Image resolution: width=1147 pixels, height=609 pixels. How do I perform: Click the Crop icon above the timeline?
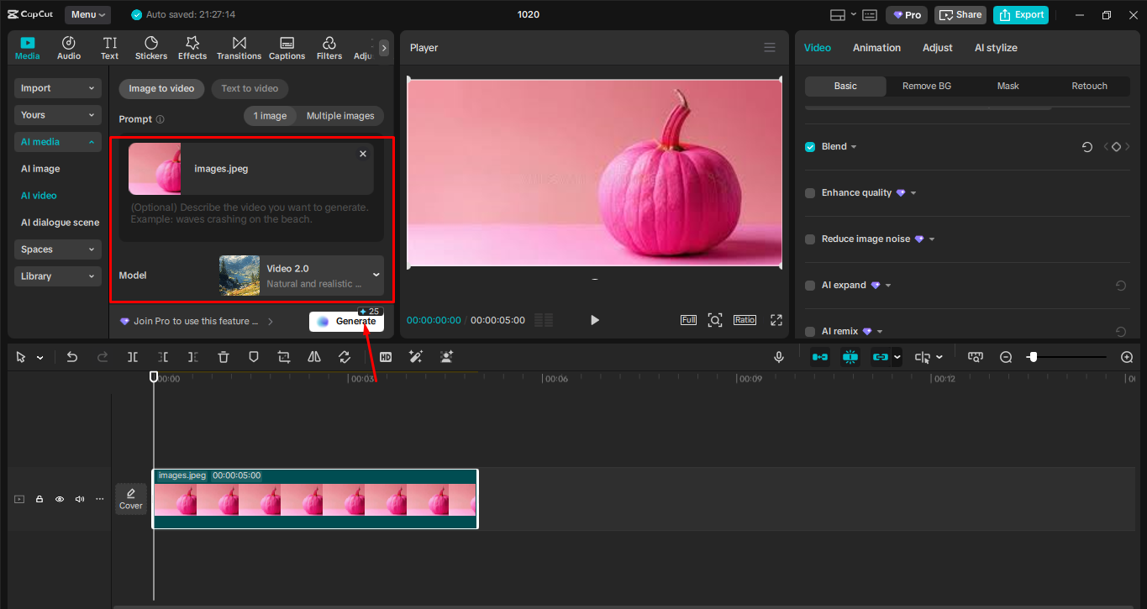(x=283, y=357)
